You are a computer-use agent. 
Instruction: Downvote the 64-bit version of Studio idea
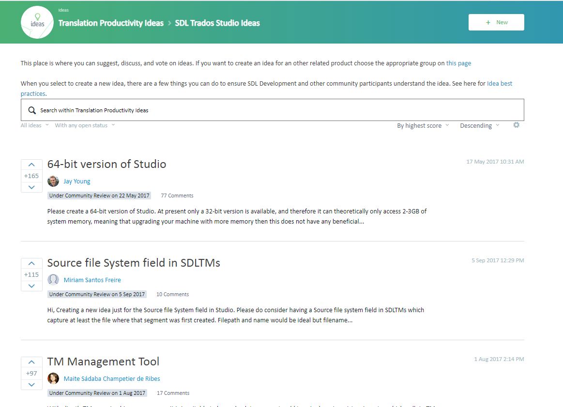coord(31,187)
